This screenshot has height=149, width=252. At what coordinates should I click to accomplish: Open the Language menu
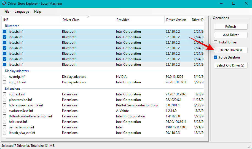coord(22,12)
